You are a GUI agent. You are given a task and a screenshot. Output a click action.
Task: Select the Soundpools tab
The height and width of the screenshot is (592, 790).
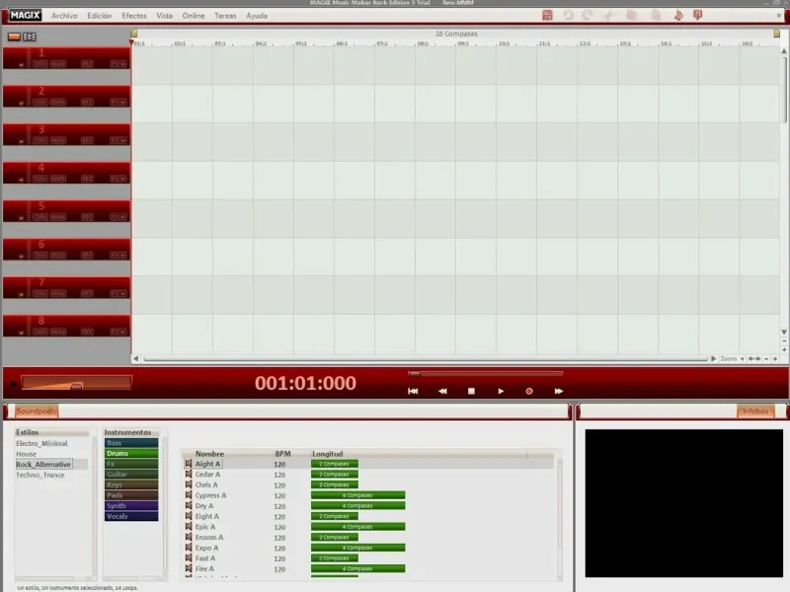click(x=37, y=411)
